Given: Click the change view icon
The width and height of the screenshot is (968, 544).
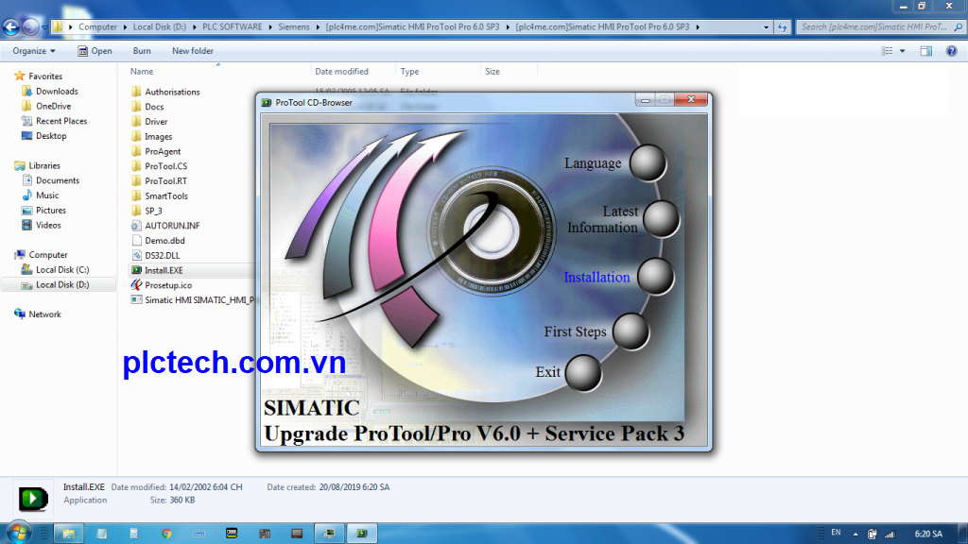Looking at the screenshot, I should 887,51.
